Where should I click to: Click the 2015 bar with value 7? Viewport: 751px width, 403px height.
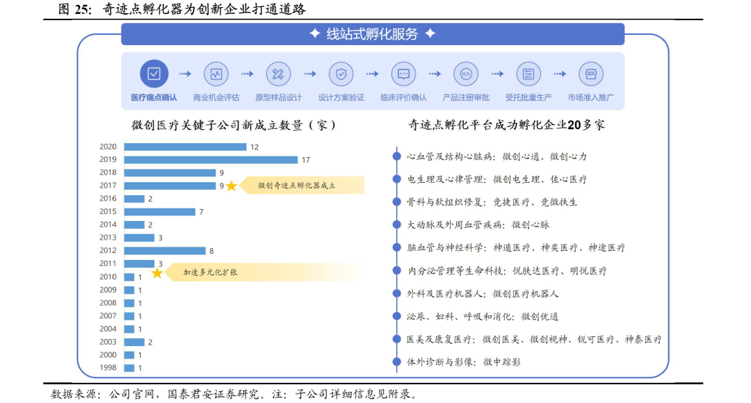(160, 211)
